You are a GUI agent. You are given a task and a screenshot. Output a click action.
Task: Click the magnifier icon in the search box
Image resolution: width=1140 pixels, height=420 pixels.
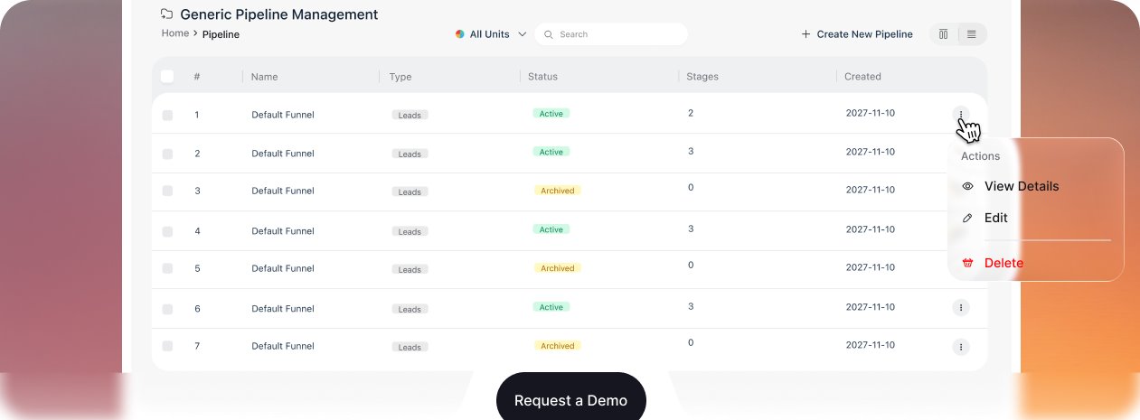click(x=548, y=34)
